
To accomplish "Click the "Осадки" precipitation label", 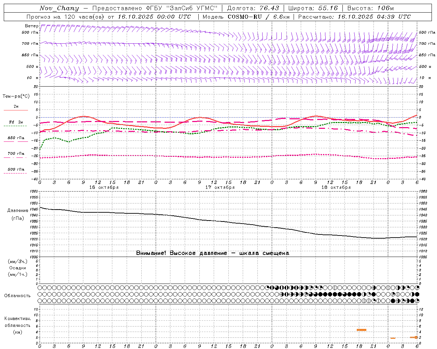I will click(17, 268).
